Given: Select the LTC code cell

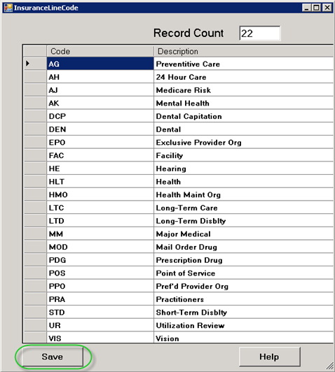Looking at the screenshot, I should click(100, 208).
